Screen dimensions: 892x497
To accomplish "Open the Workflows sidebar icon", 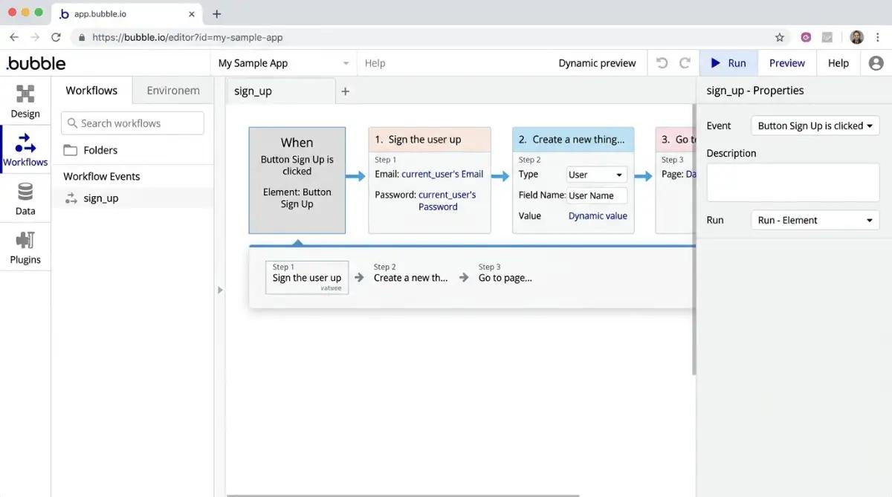I will click(x=25, y=149).
